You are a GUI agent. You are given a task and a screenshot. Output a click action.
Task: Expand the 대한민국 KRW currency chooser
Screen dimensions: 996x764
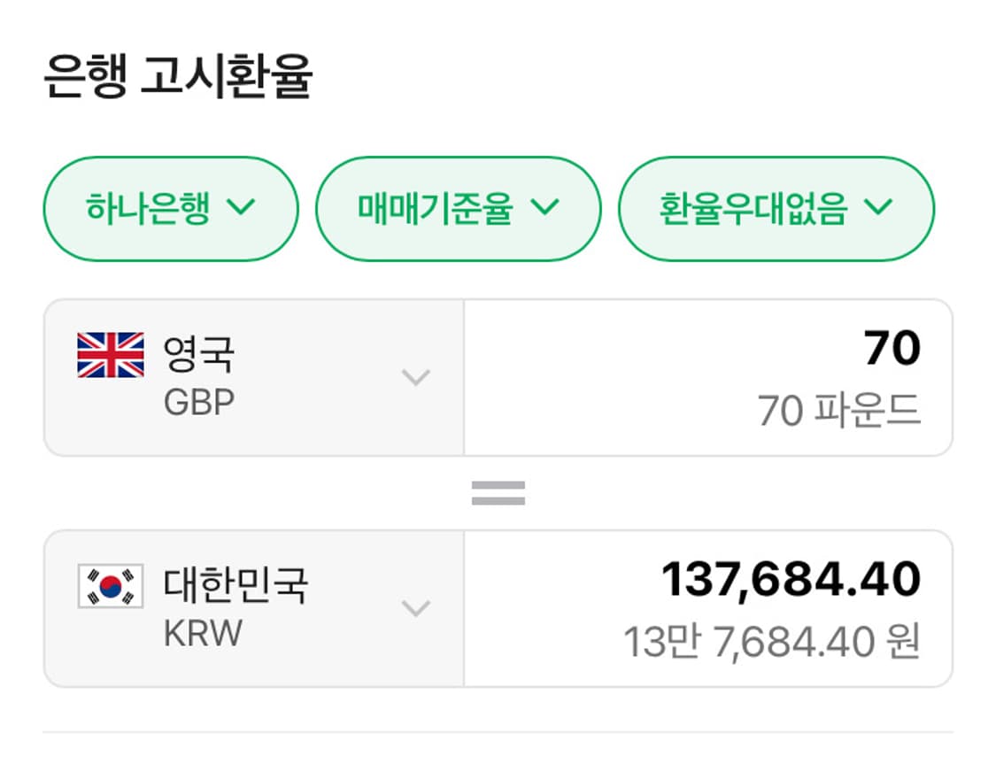click(415, 611)
